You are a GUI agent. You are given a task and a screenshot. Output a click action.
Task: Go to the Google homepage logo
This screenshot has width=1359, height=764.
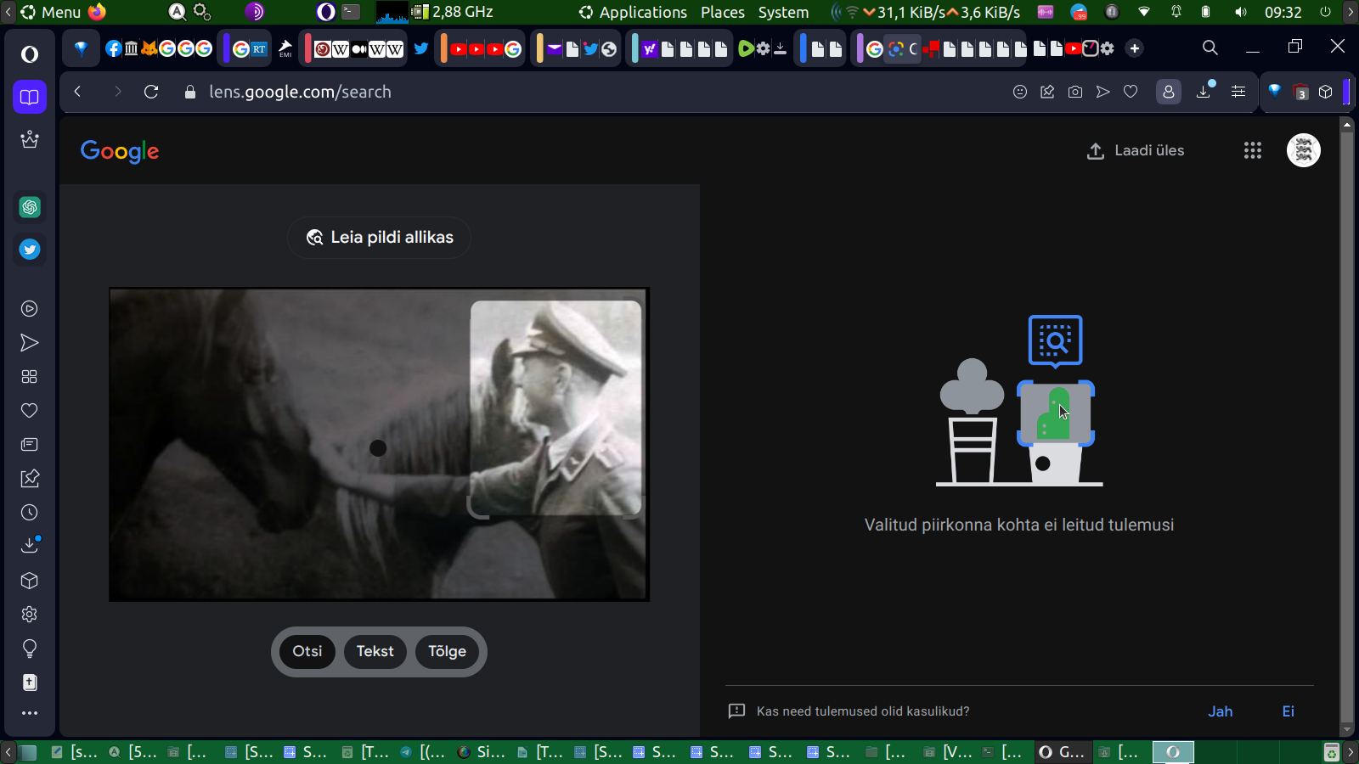pyautogui.click(x=120, y=151)
